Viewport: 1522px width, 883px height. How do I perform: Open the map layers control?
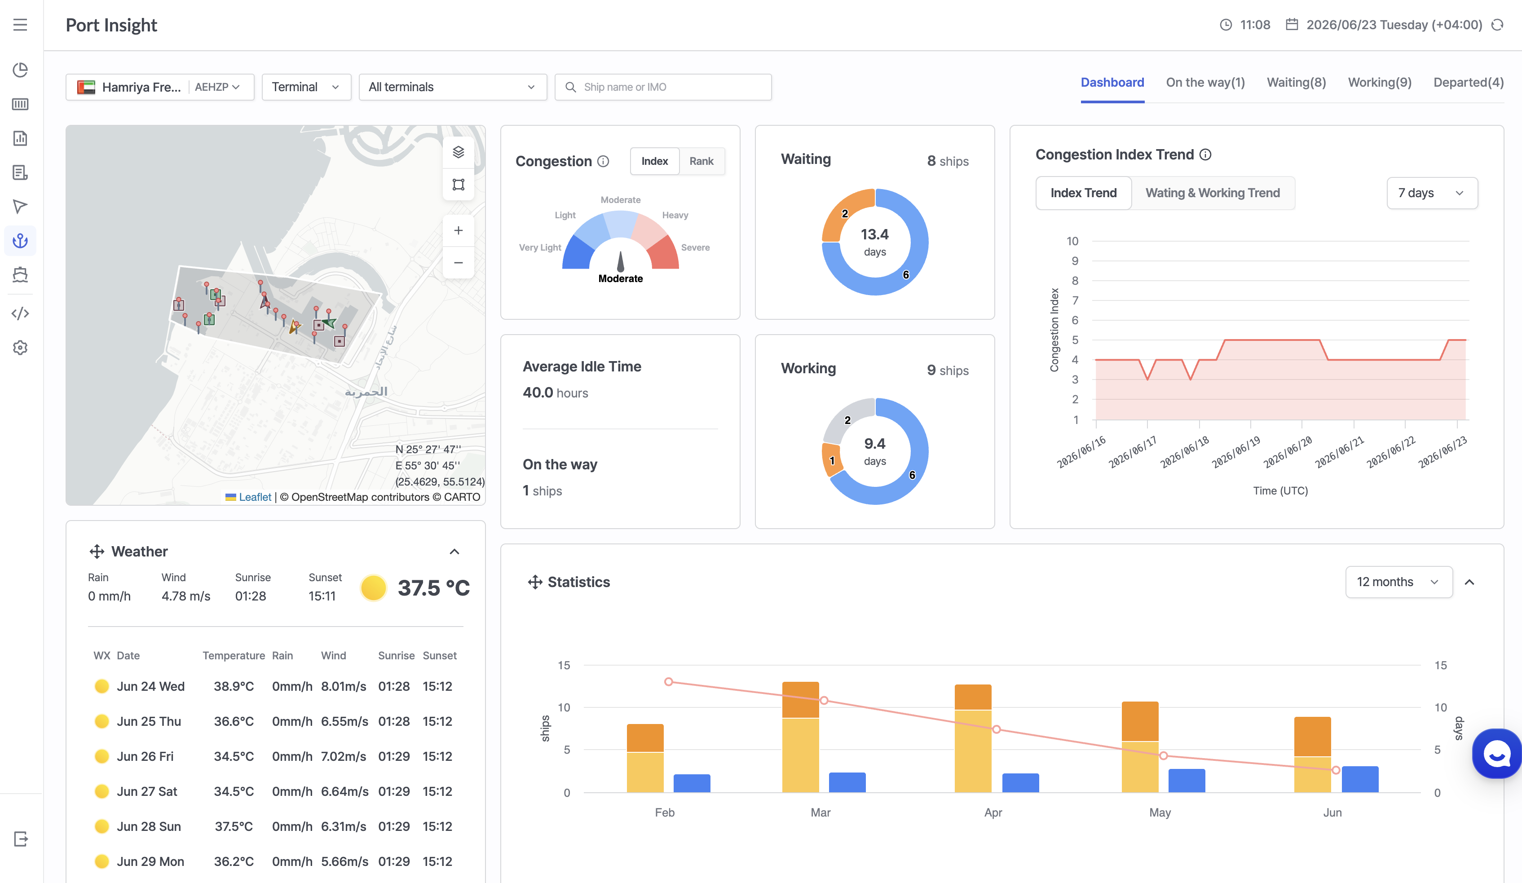pos(459,152)
